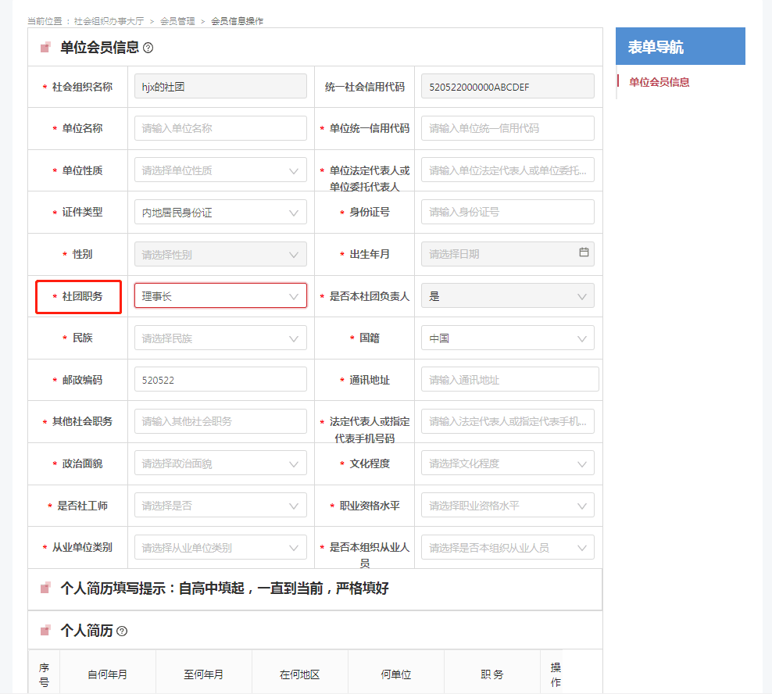Image resolution: width=772 pixels, height=694 pixels.
Task: Expand 证件类型 dropdown showing 内地居民身份证
Action: (x=220, y=213)
